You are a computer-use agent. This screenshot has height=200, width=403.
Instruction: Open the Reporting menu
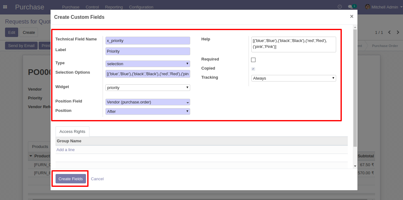point(114,7)
